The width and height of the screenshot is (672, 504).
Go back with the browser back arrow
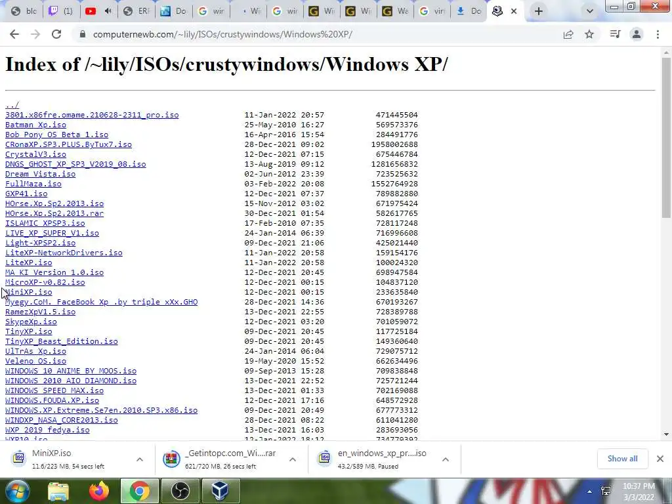[14, 34]
